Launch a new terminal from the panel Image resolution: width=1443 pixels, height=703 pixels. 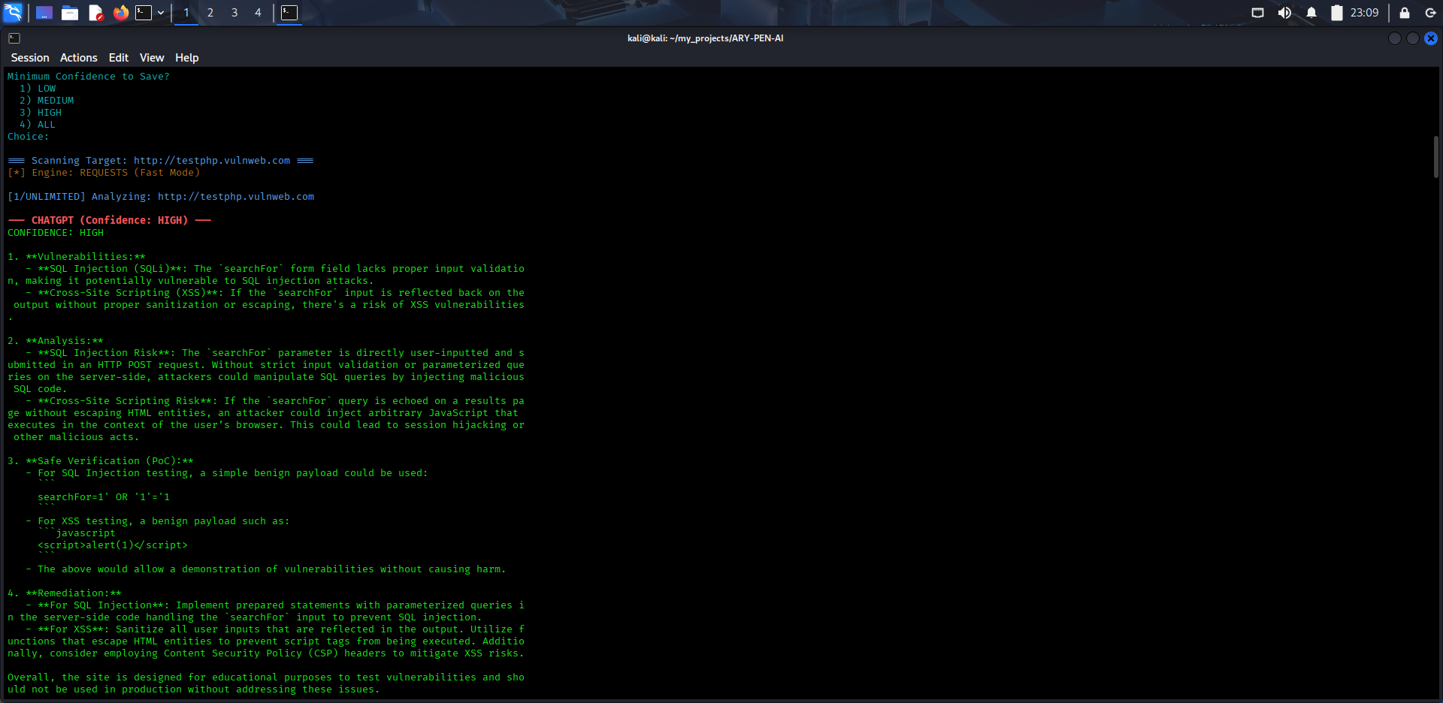pos(142,13)
